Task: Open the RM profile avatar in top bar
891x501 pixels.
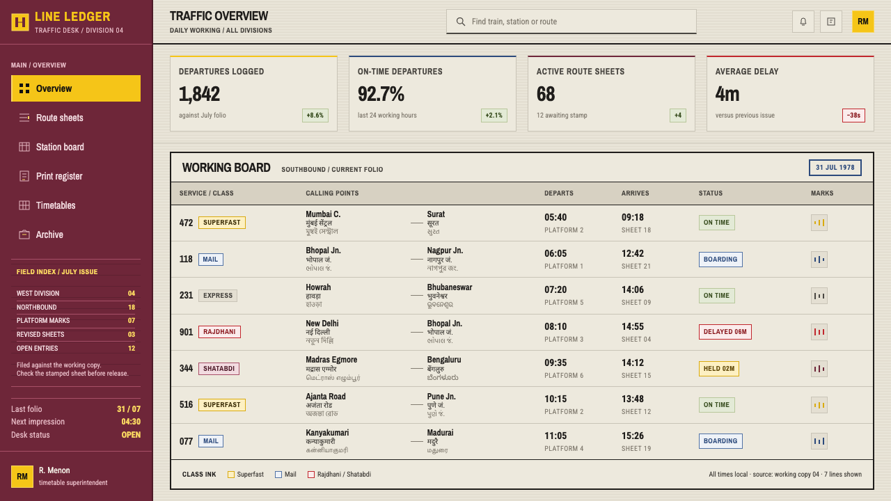Action: click(863, 22)
